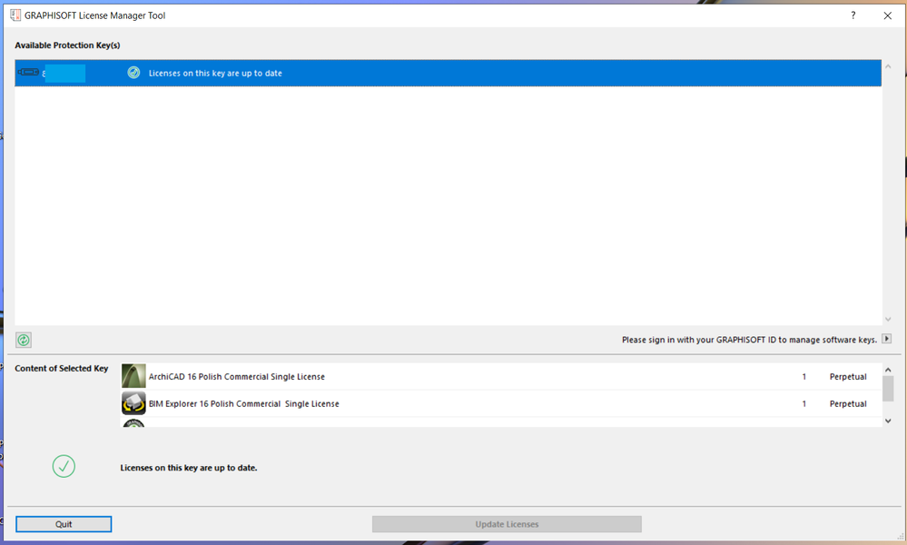This screenshot has height=545, width=907.
Task: Click 'Content of Selected Key' label
Action: (x=62, y=369)
